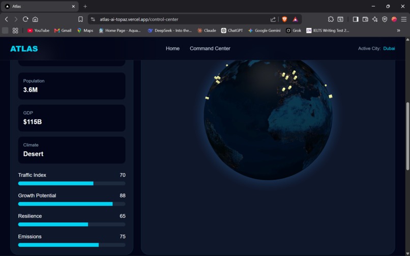Open a new browser tab

click(85, 6)
